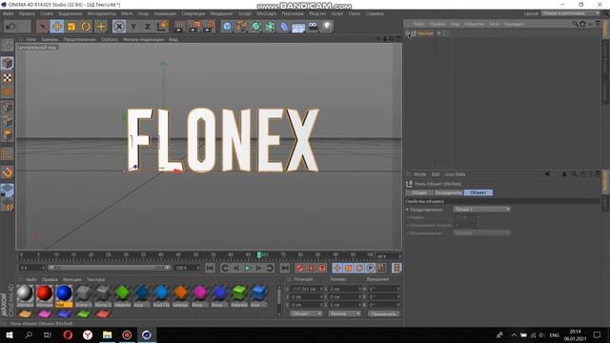The width and height of the screenshot is (610, 343).
Task: Activate the Move tool
Action: point(57,27)
